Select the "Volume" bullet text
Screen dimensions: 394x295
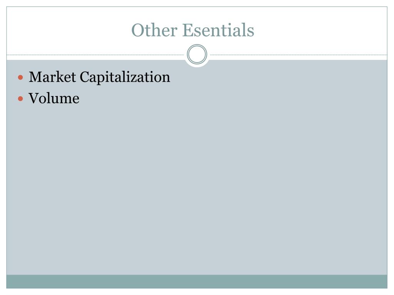tap(54, 99)
